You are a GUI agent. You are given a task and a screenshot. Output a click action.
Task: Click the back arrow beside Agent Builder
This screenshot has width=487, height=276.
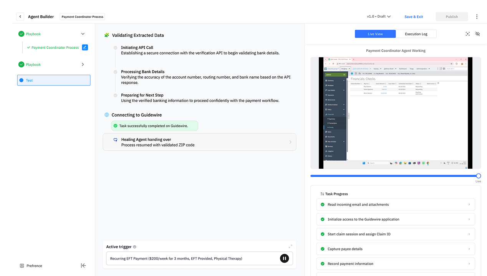point(20,16)
